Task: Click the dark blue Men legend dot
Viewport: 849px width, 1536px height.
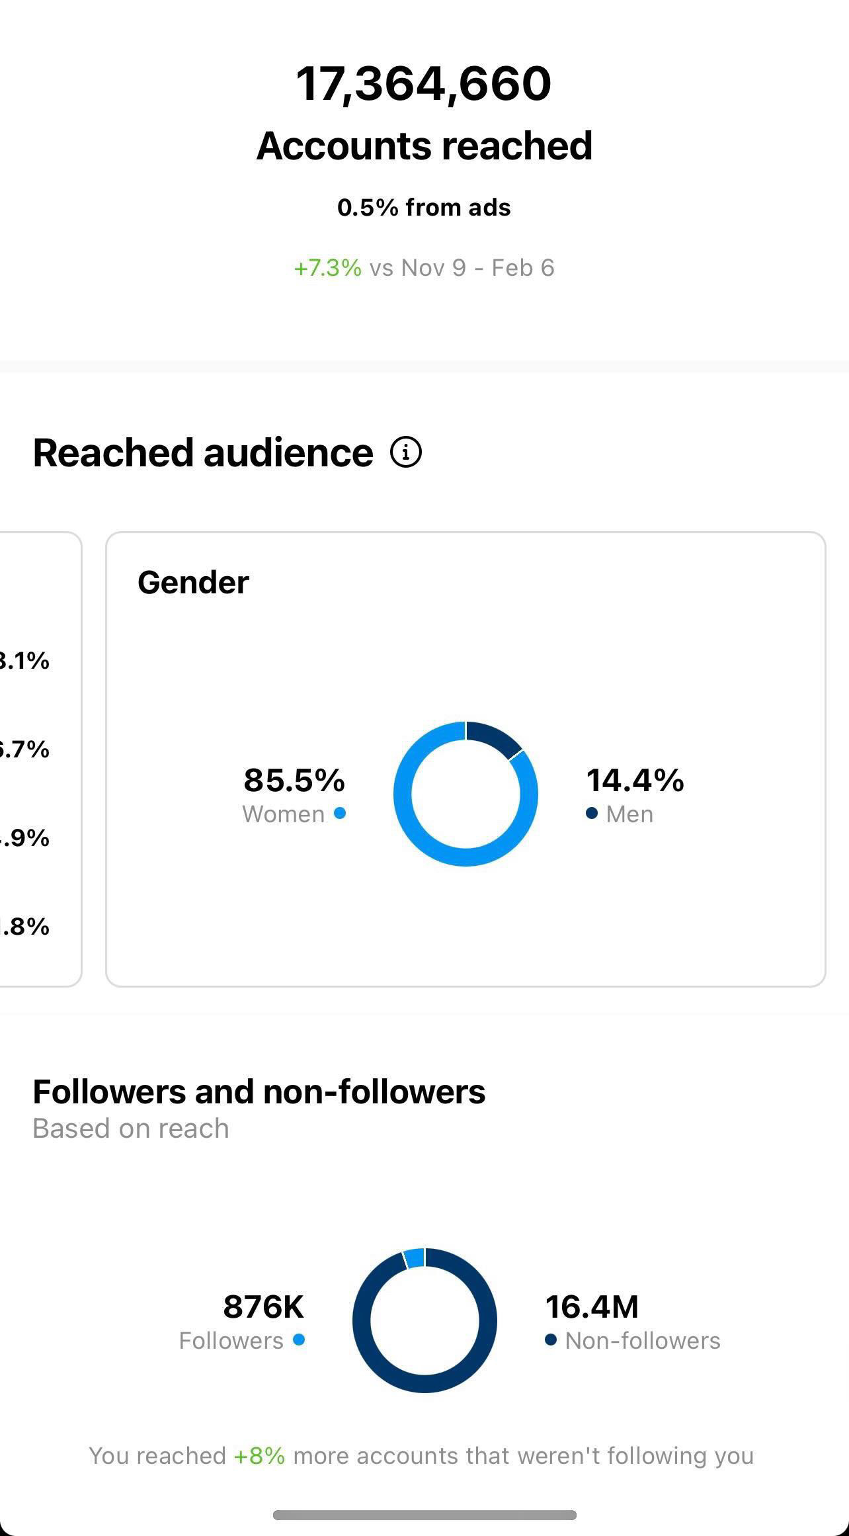Action: tap(592, 813)
